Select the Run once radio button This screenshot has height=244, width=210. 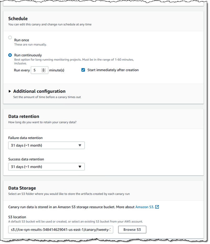click(10, 37)
